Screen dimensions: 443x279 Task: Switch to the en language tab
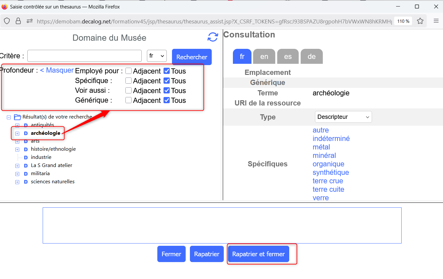(x=264, y=57)
